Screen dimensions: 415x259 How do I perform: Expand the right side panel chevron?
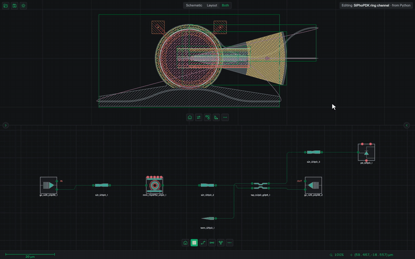(407, 125)
